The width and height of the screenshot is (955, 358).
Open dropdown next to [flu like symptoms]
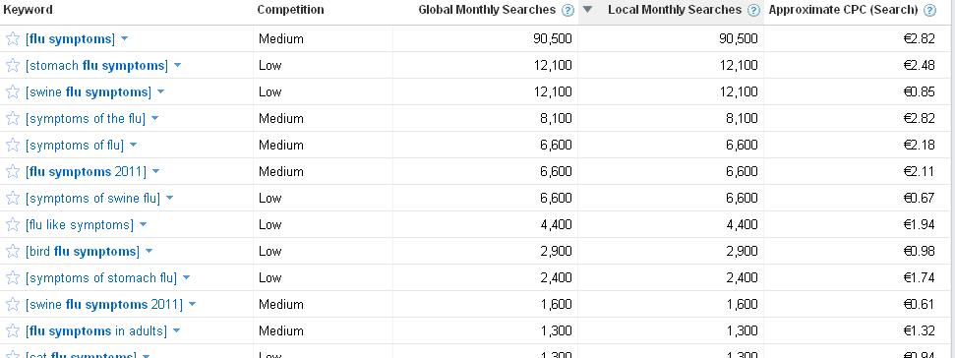(144, 224)
